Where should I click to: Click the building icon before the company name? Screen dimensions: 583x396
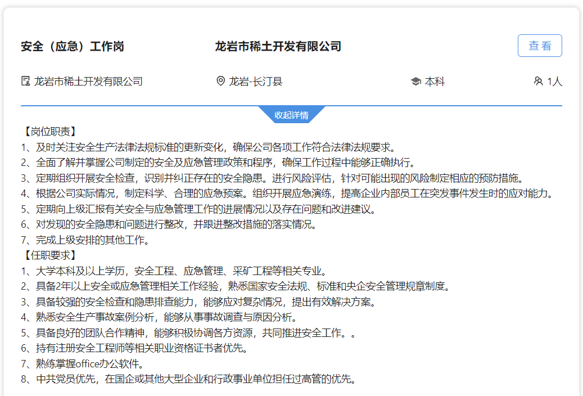click(25, 81)
